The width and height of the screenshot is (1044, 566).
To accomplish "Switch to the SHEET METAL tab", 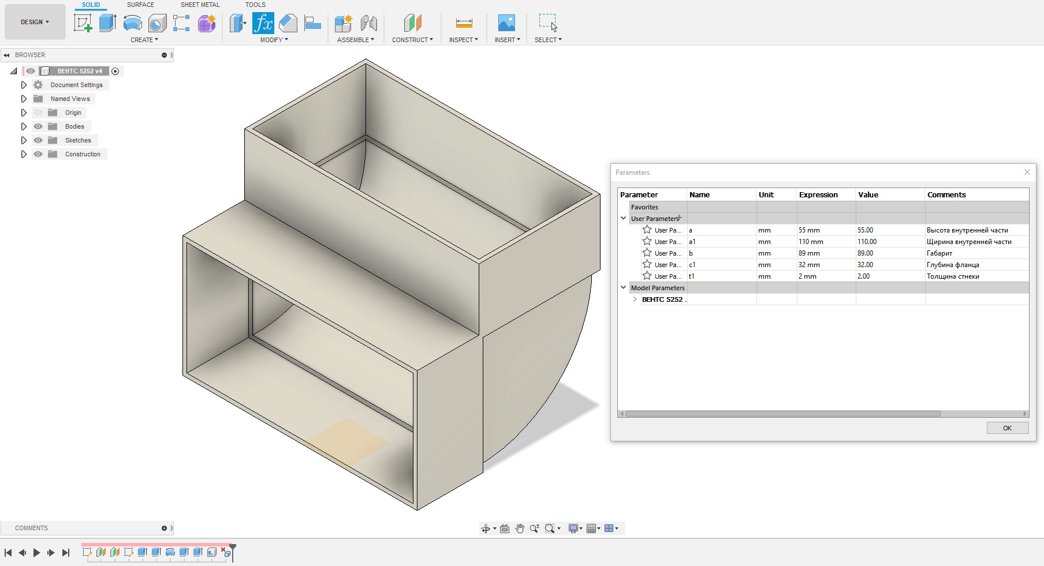I will point(200,5).
